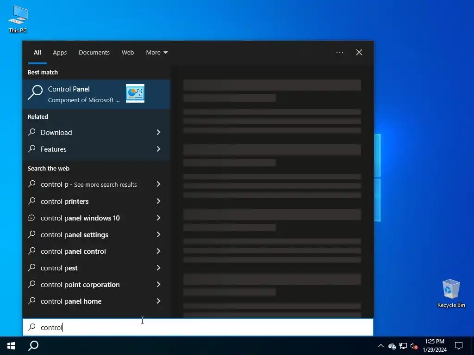Click magnifier icon beside 'control pest'

32,268
